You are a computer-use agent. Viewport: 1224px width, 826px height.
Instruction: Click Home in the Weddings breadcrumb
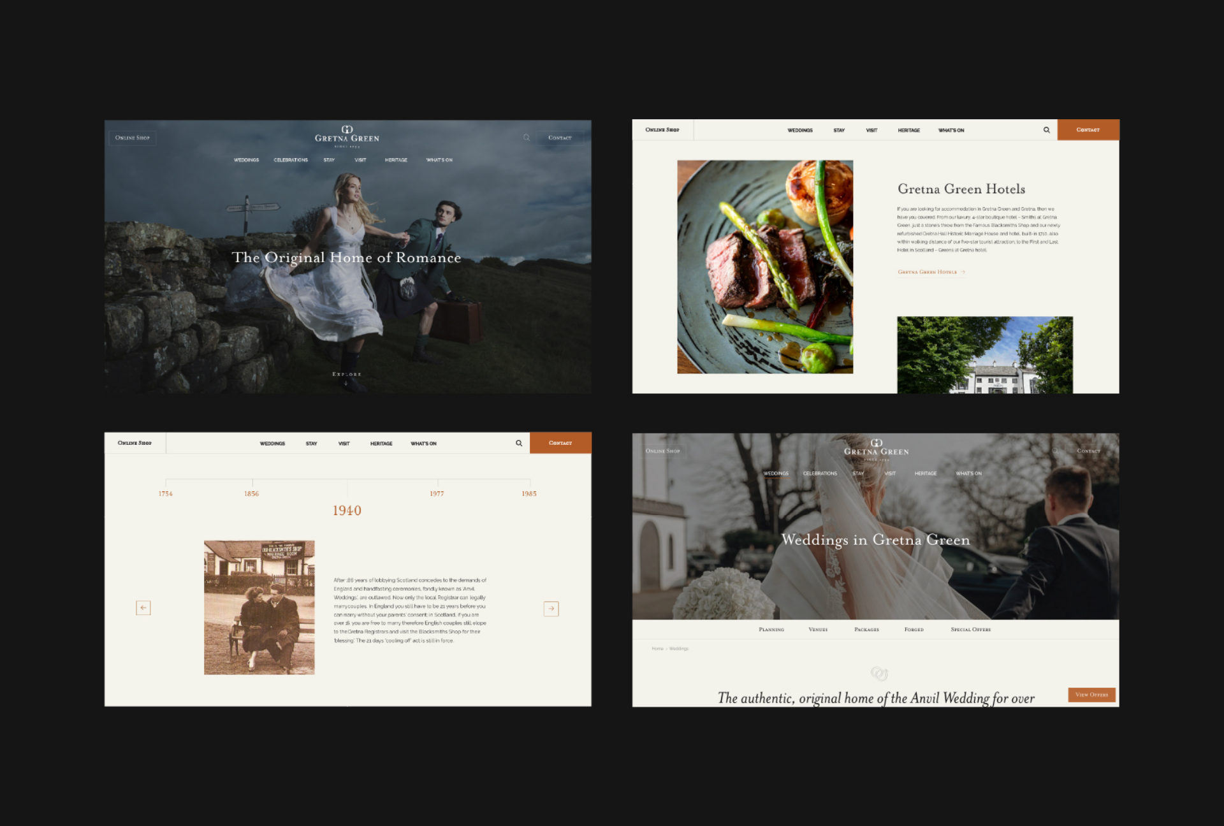point(657,649)
